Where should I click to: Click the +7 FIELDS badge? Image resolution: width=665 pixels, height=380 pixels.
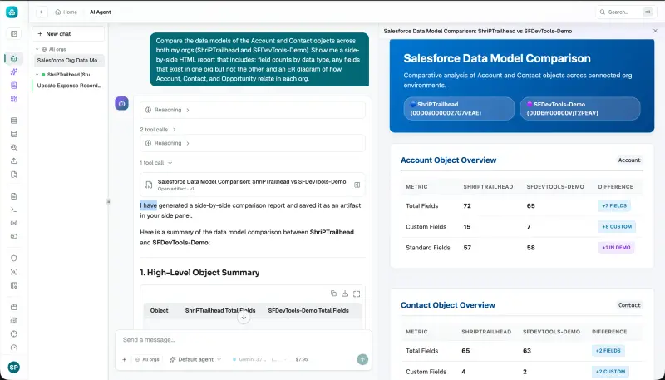(x=614, y=205)
